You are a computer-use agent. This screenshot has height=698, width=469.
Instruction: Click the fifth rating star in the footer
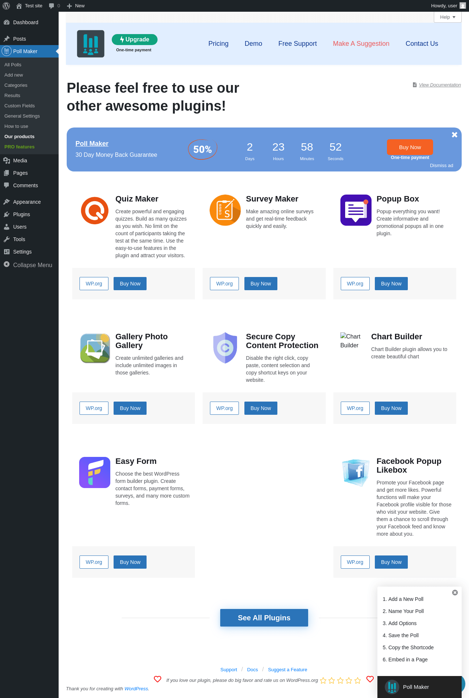click(x=358, y=680)
